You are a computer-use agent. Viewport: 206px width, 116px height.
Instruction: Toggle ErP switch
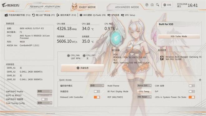192,91
